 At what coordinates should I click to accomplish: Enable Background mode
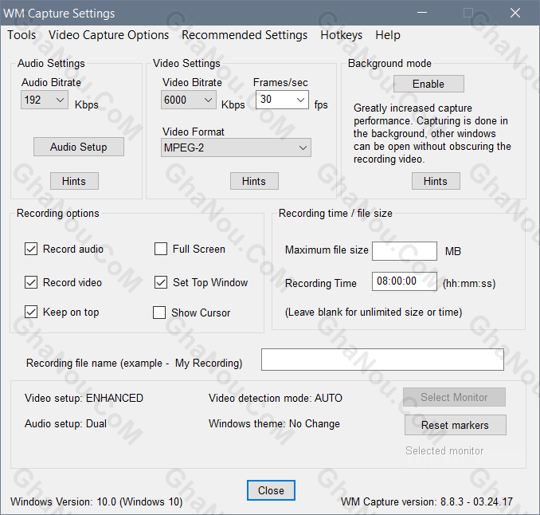coord(428,84)
